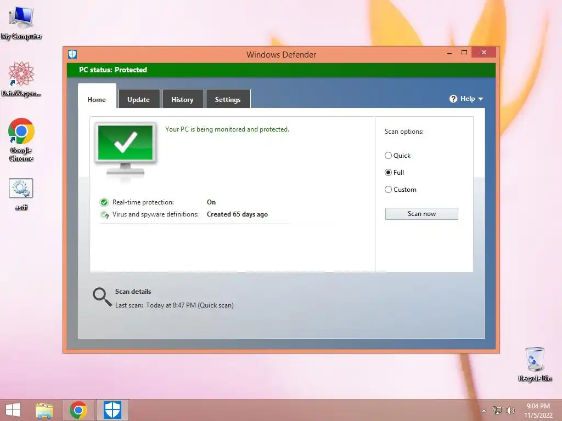The height and width of the screenshot is (421, 562).
Task: Click the 'PC status: Protected' banner text
Action: (x=113, y=70)
